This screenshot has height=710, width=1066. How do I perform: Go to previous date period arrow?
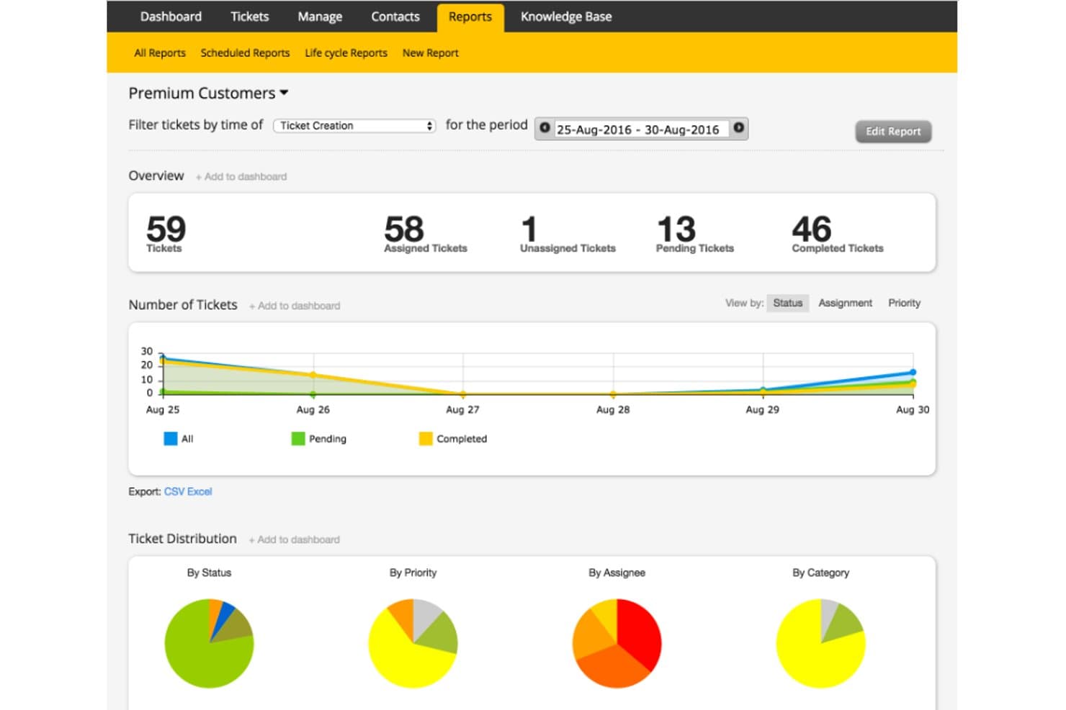click(x=545, y=128)
